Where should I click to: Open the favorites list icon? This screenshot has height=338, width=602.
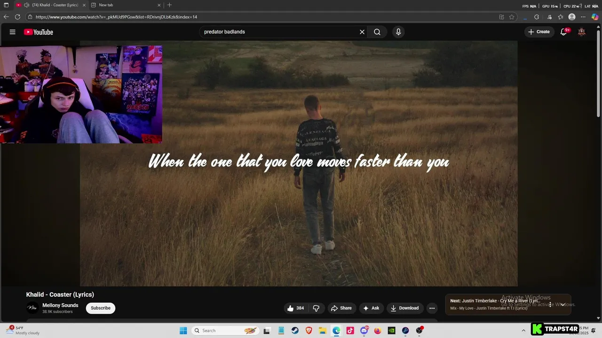(561, 17)
